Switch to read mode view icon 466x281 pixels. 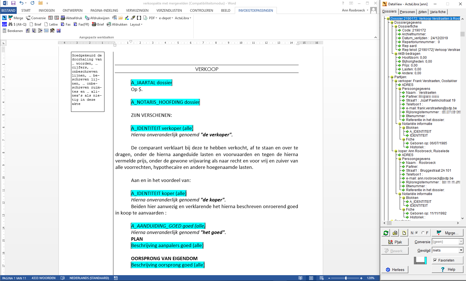coord(301,278)
